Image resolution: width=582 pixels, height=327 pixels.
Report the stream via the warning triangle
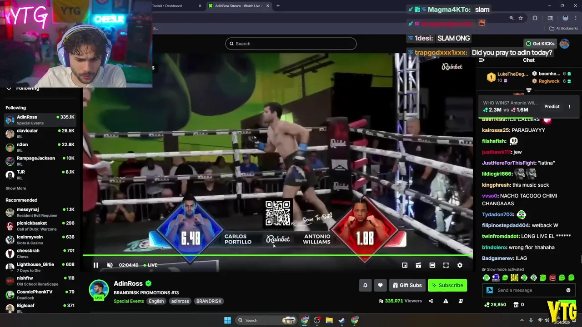[446, 301]
